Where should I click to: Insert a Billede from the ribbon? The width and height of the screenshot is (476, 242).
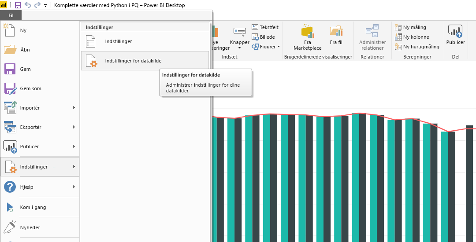pyautogui.click(x=263, y=37)
